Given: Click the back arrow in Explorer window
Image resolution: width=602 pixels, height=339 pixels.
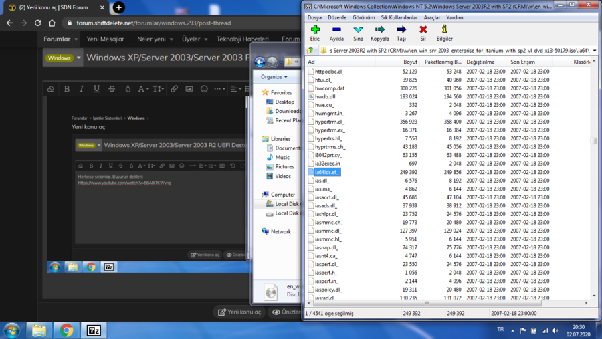Looking at the screenshot, I should point(260,62).
